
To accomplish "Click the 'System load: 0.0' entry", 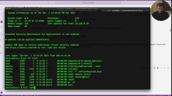I will coord(18,18).
